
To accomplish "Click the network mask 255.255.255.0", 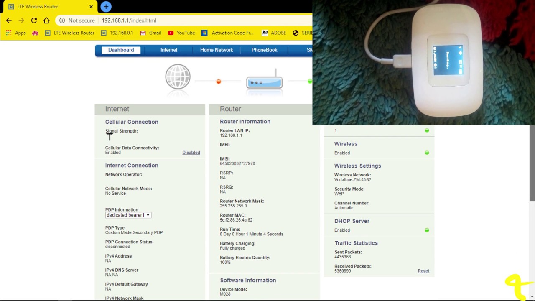I will 233,206.
